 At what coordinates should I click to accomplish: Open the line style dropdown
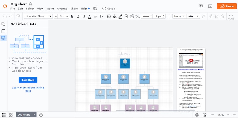[x=147, y=17]
